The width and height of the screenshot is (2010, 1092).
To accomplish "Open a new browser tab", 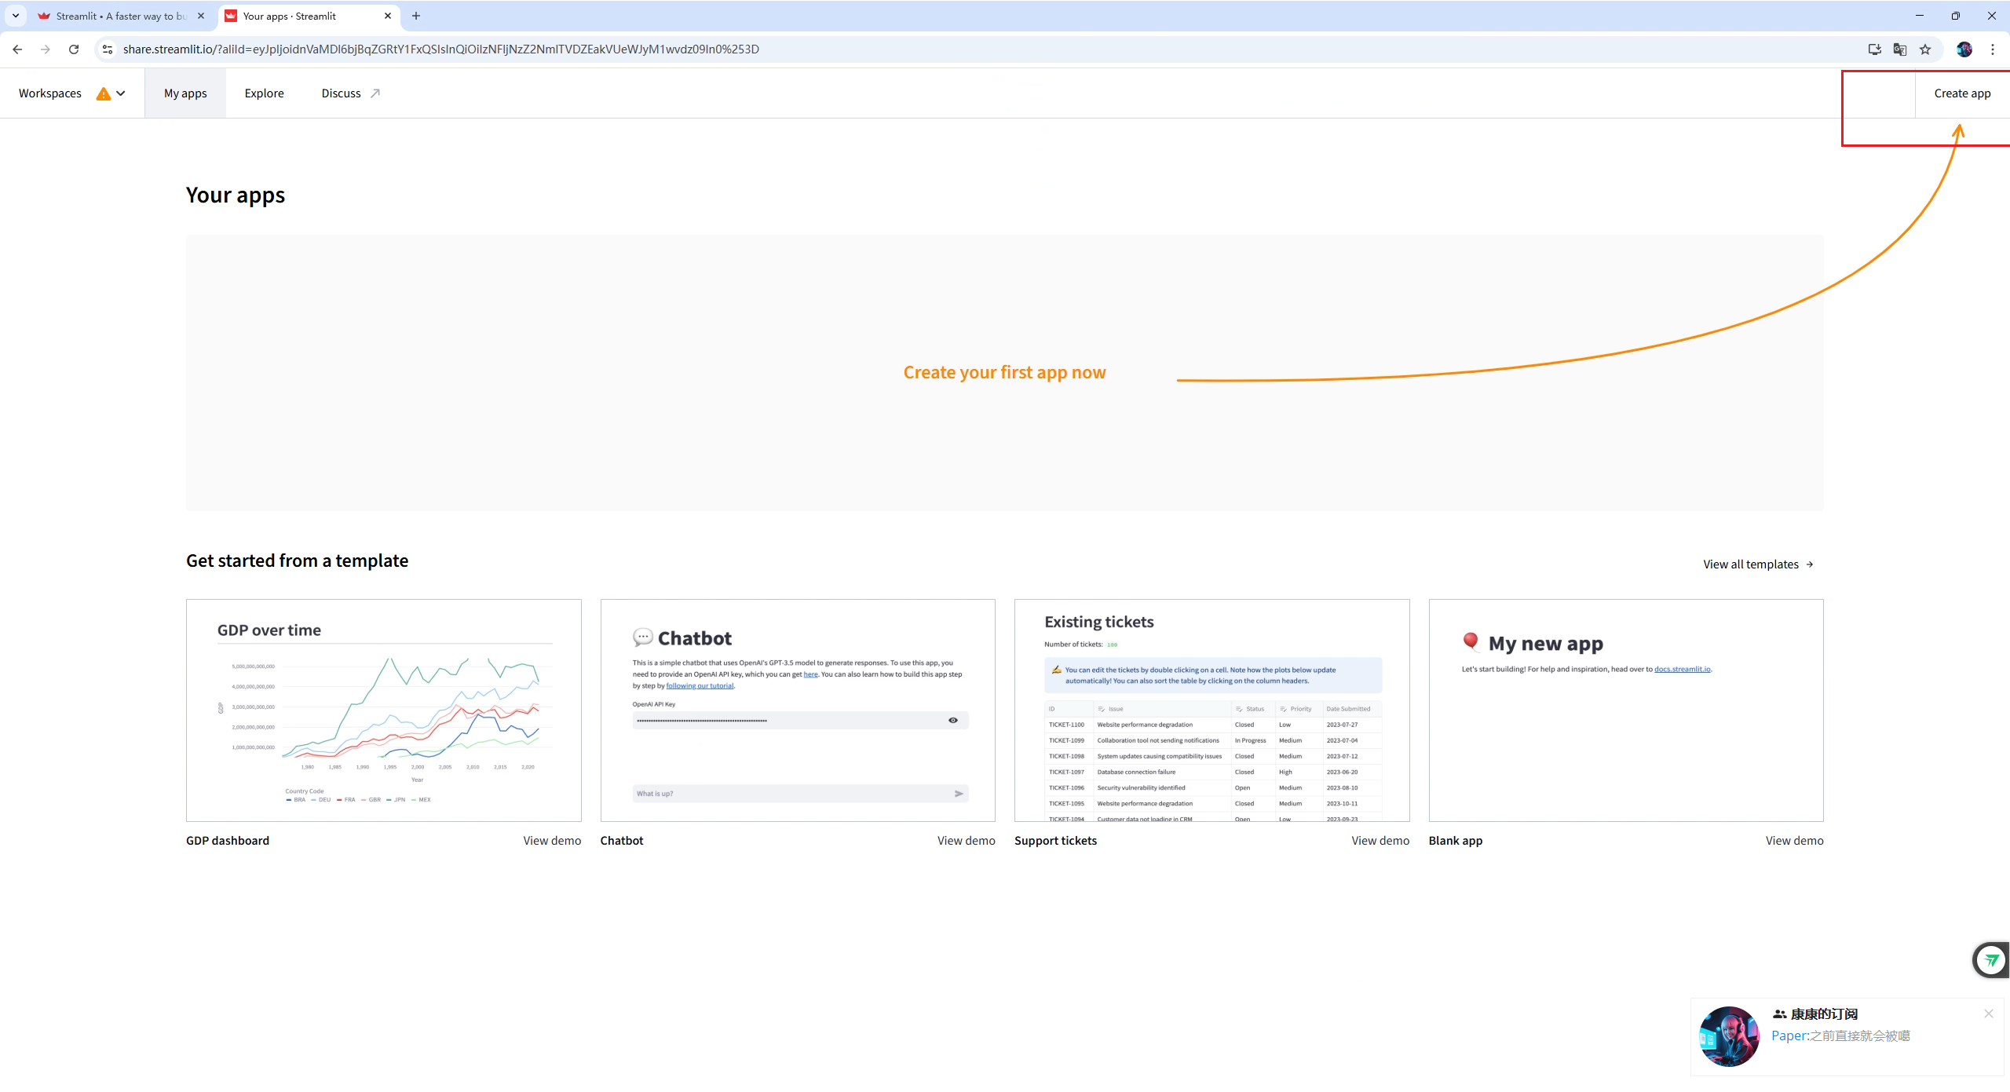I will point(416,16).
